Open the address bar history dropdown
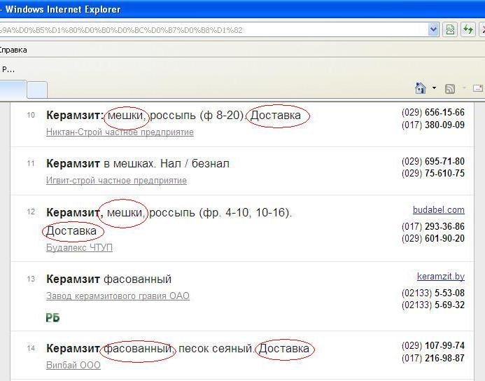 tap(433, 29)
